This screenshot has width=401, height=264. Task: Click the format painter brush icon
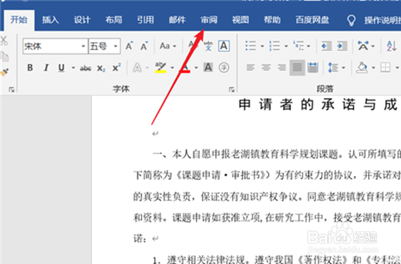4,72
